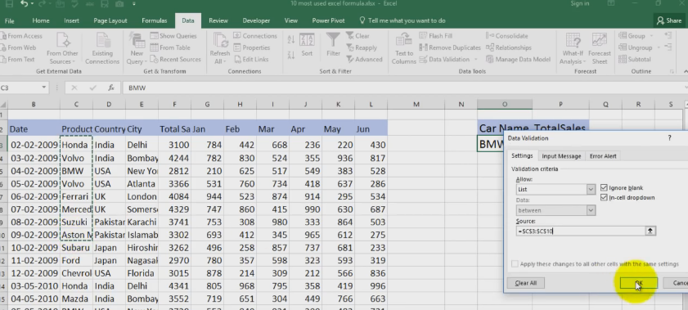Sort Z to A descending
Viewport: 688px width, 310px height.
click(x=291, y=55)
